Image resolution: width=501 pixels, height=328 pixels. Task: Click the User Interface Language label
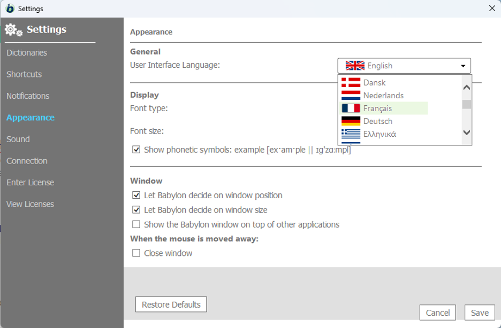coord(175,65)
